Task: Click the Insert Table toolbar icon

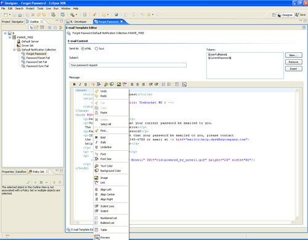Action: (x=177, y=84)
